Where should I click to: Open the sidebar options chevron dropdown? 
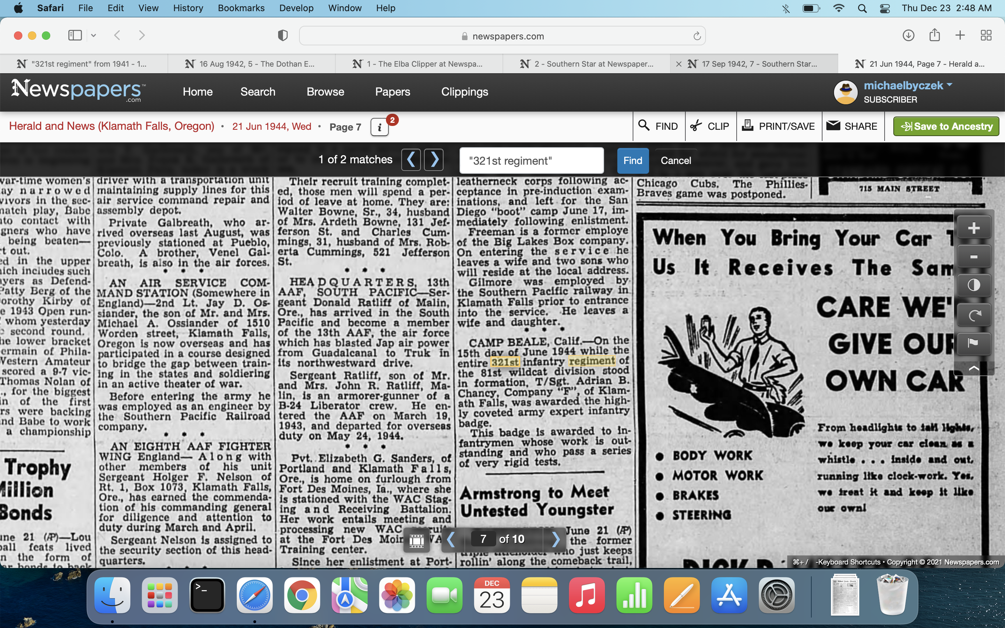(x=94, y=35)
